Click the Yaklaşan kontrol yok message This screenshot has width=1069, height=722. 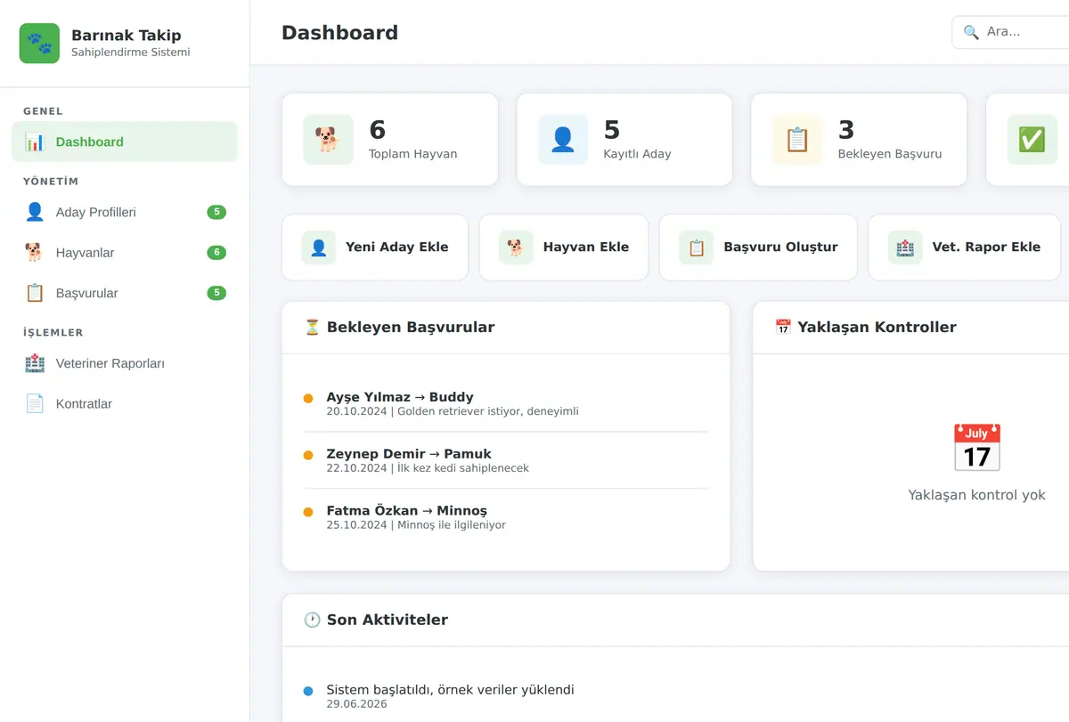(x=977, y=495)
